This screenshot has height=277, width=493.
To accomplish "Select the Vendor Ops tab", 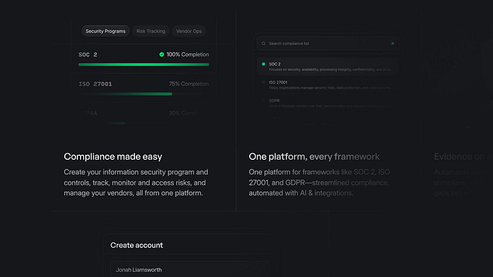I will pos(189,31).
